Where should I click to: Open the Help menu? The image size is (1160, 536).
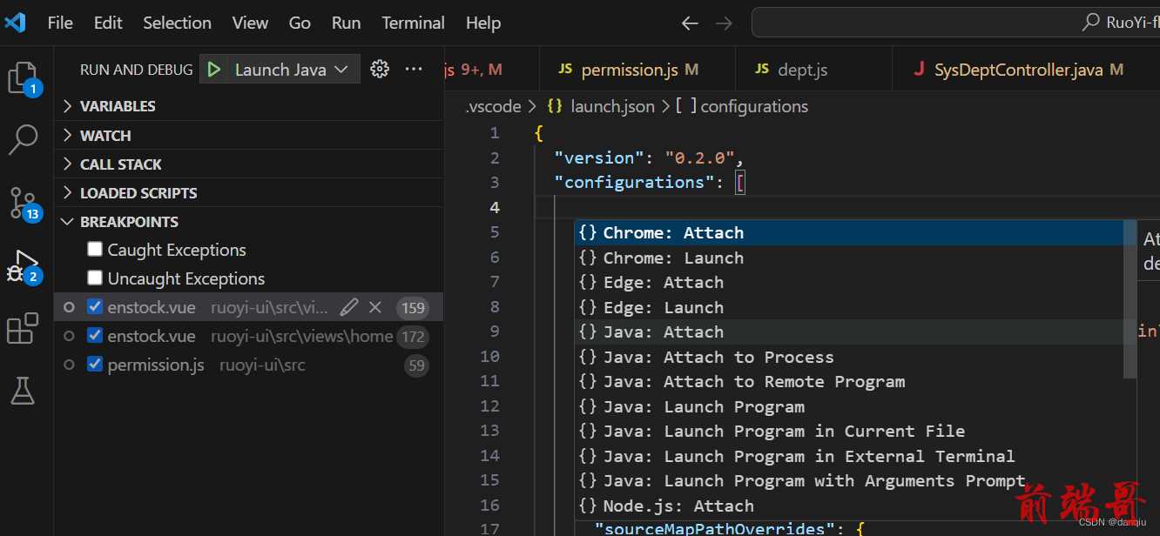point(483,23)
